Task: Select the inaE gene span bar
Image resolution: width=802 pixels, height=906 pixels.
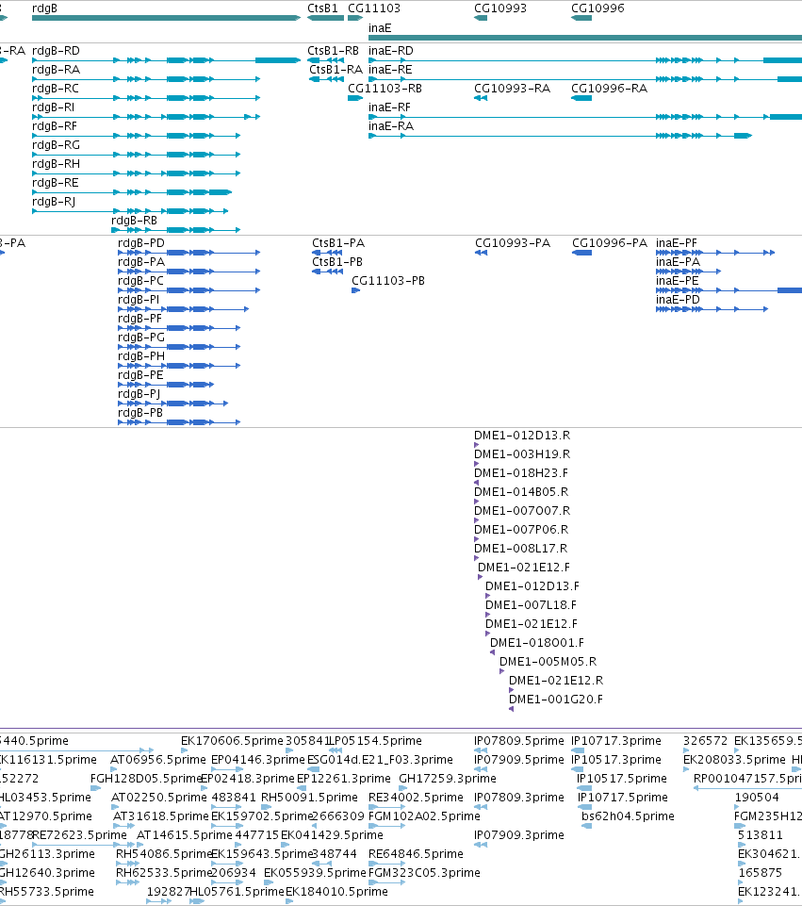Action: (x=585, y=38)
